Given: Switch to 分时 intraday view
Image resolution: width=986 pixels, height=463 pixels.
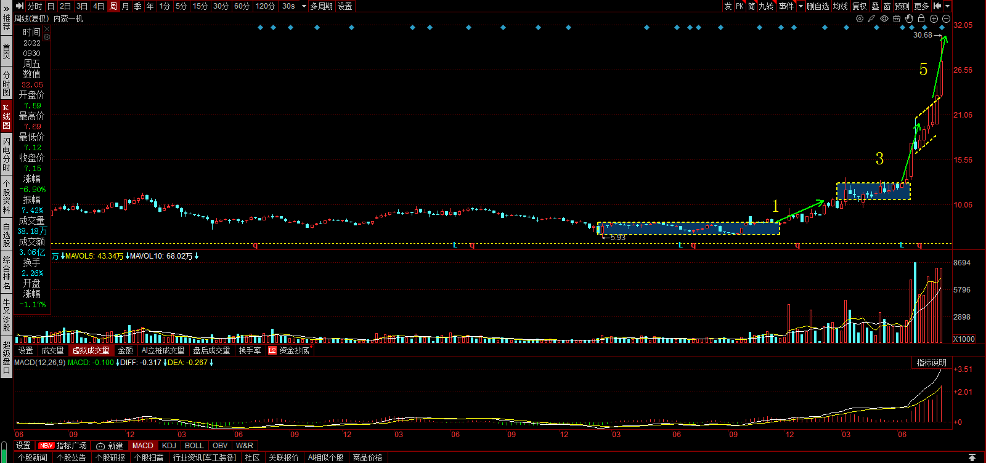Looking at the screenshot, I should click(35, 6).
